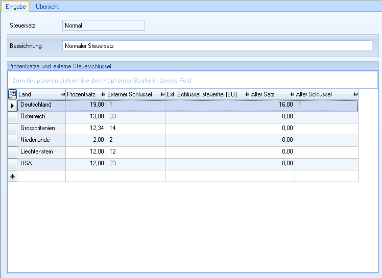Click the Bezeichnung text field
382x278 pixels.
[217, 46]
